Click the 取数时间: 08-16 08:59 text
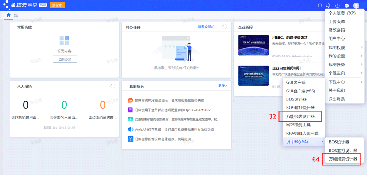Viewport: 367px width, 175px height. [x=59, y=128]
